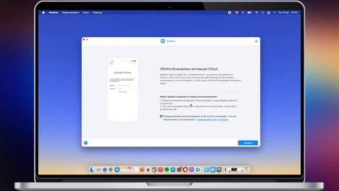Open the Wi-Fi status menu
The height and width of the screenshot is (191, 339).
pyautogui.click(x=256, y=13)
